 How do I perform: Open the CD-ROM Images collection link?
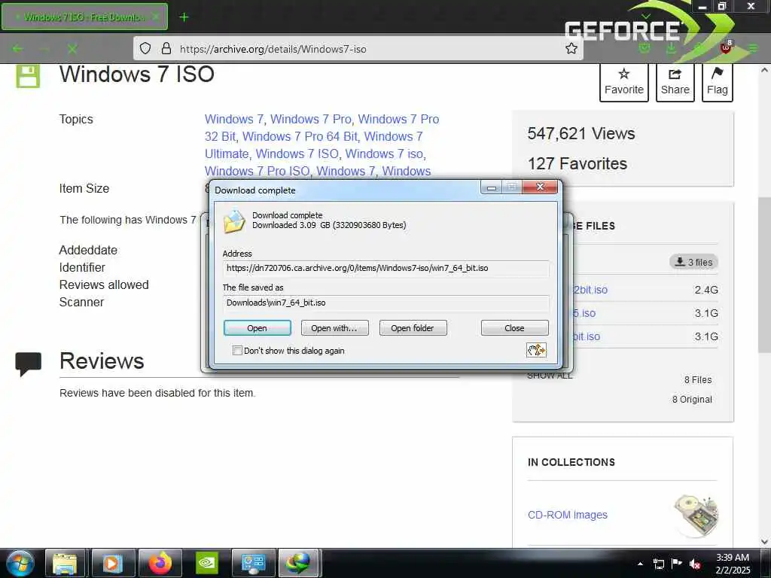click(568, 515)
